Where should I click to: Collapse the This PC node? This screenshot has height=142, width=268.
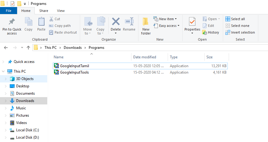point(3,71)
